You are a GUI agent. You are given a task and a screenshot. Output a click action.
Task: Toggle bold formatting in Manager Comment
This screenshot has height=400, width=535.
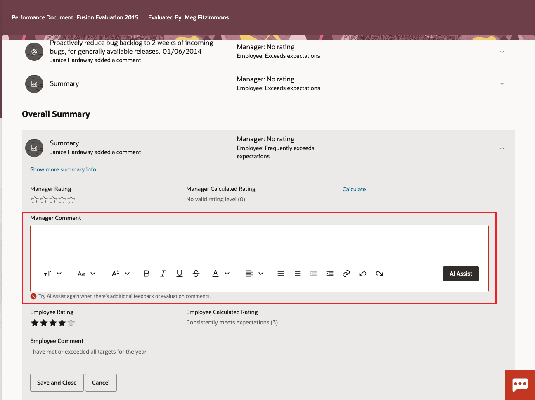(x=147, y=274)
